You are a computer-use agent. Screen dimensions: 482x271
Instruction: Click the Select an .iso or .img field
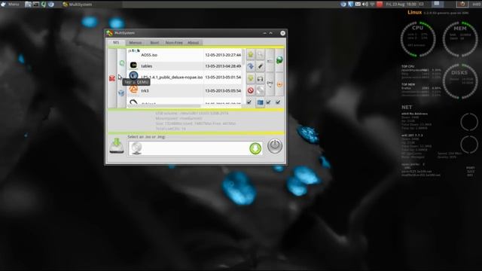(x=196, y=148)
